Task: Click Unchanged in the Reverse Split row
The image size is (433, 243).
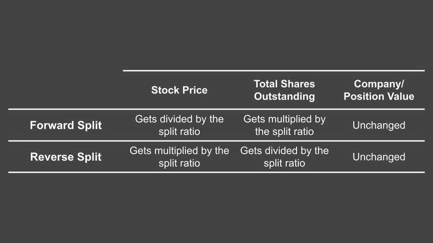Action: pos(379,157)
